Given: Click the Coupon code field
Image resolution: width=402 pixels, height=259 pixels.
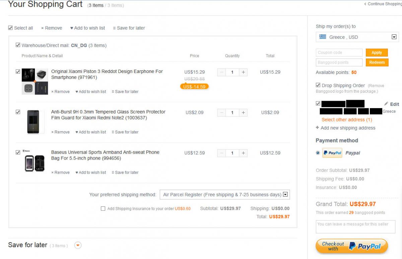Looking at the screenshot, I should pyautogui.click(x=339, y=53).
